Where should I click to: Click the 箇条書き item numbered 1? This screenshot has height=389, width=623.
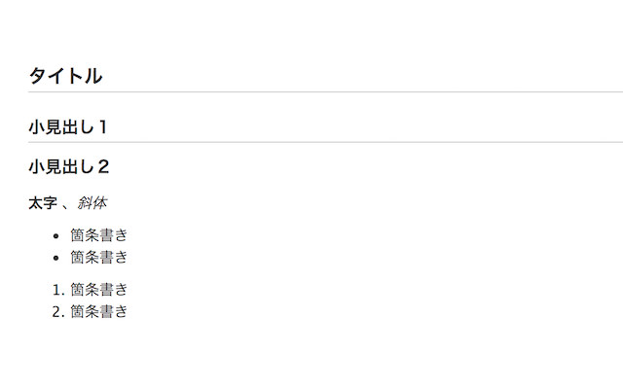point(99,290)
